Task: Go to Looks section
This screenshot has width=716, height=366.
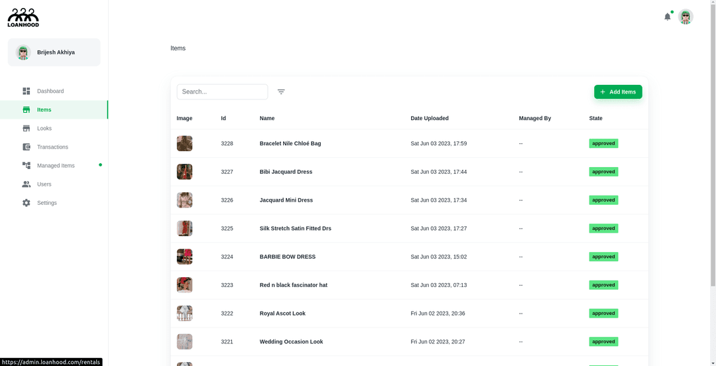Action: (54, 129)
